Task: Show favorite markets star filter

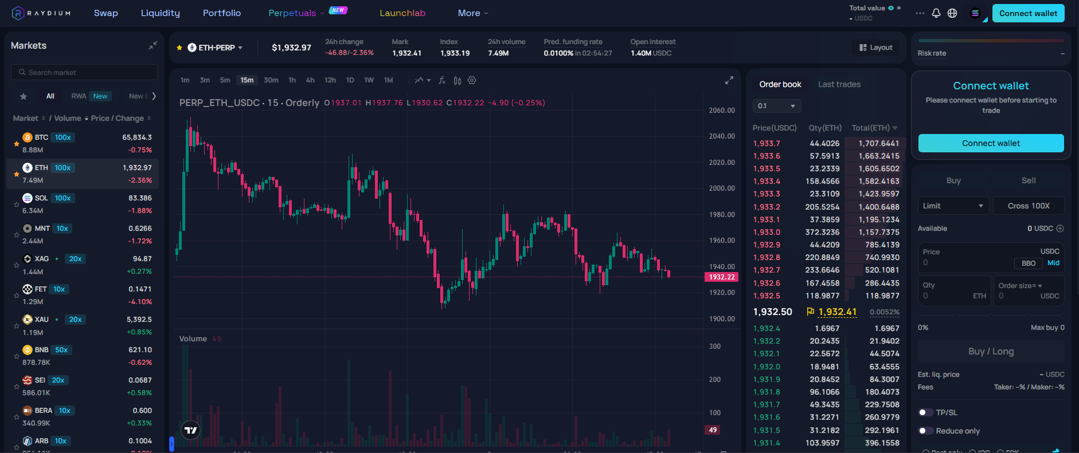Action: pyautogui.click(x=24, y=96)
